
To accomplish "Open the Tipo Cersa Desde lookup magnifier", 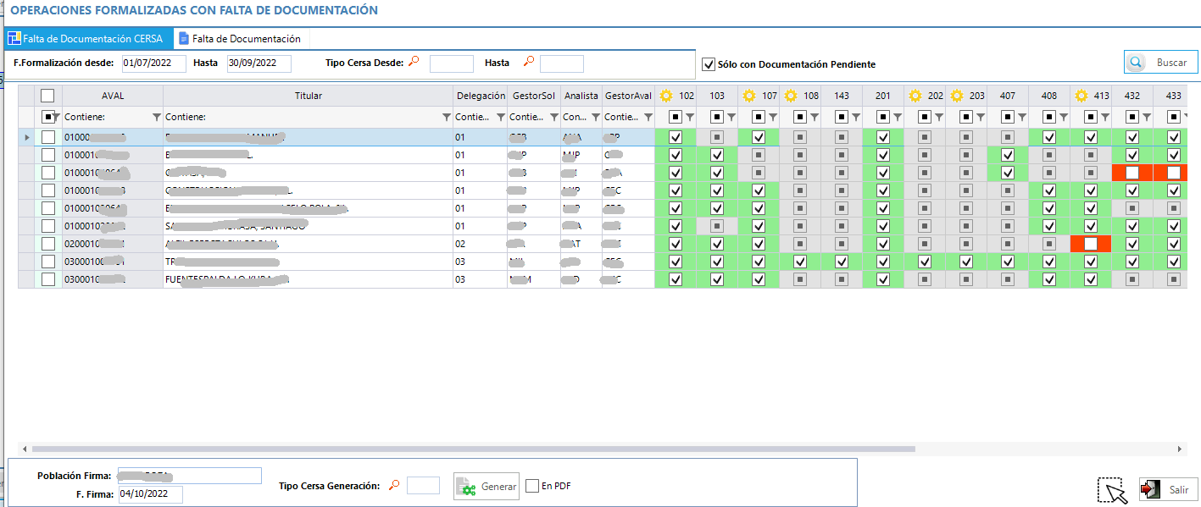I will click(414, 62).
